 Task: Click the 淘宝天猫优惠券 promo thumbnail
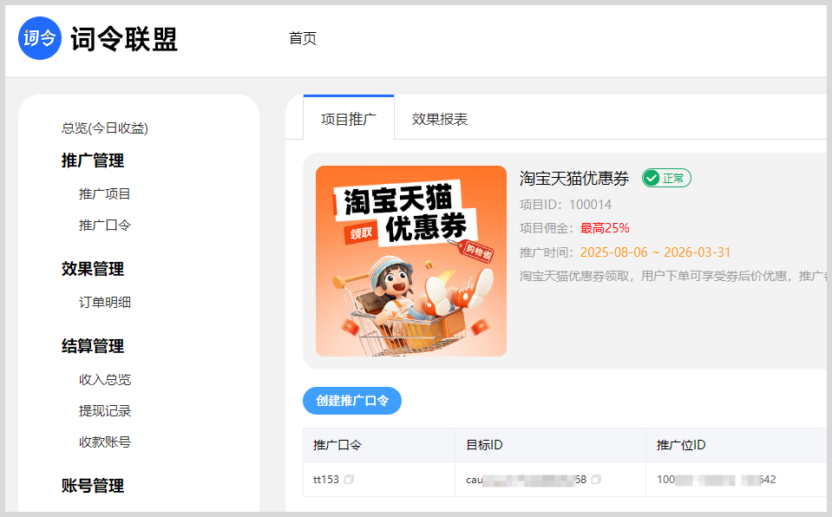[410, 260]
